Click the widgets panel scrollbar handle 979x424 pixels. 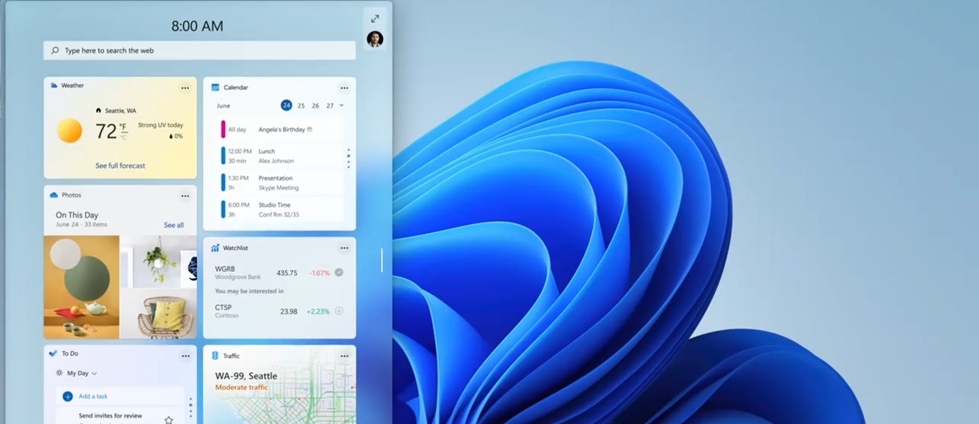382,260
